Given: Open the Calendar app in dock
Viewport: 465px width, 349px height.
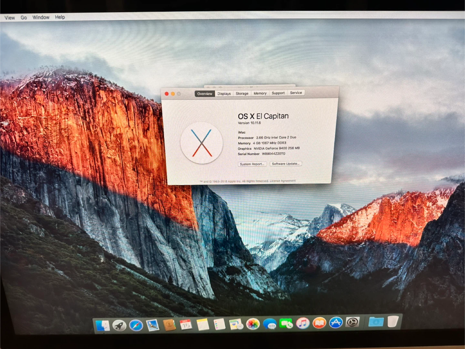Looking at the screenshot, I should [x=186, y=325].
